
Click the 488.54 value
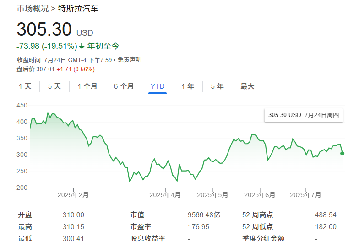(326, 215)
